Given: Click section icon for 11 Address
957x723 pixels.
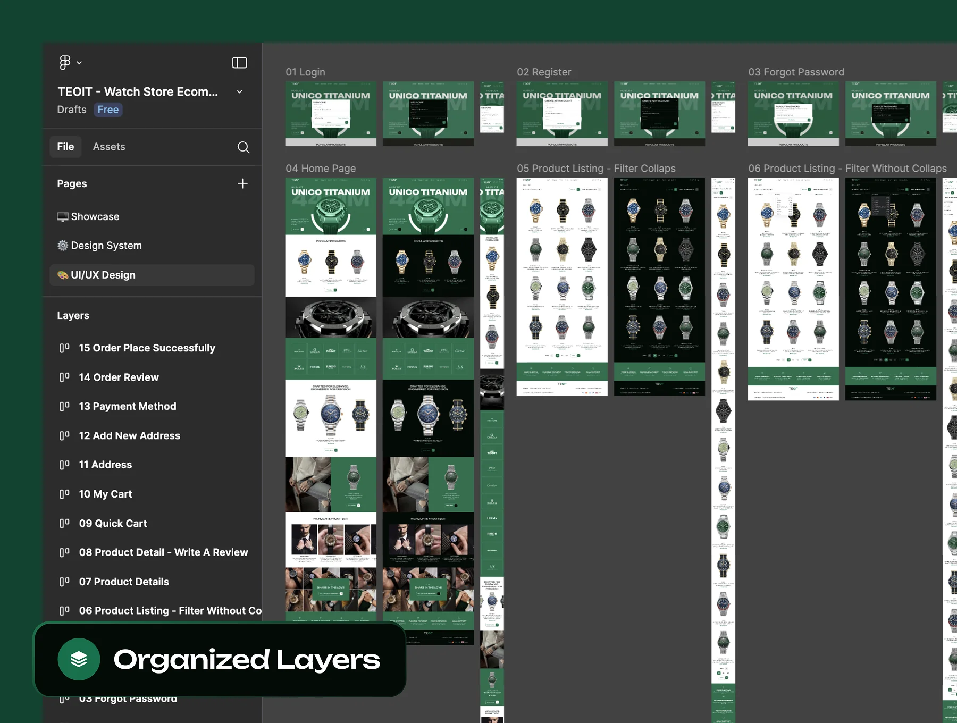Looking at the screenshot, I should (64, 465).
